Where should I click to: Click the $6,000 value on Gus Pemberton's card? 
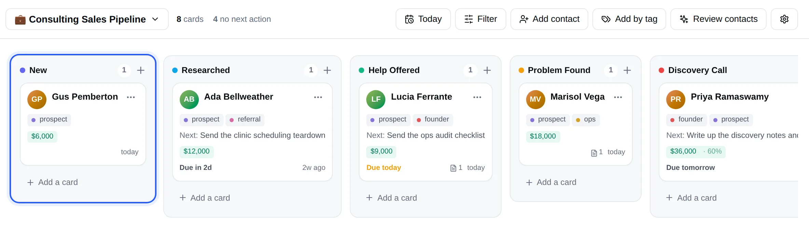coord(42,136)
